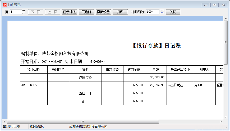Click horizontal scrollbar right arrow
This screenshot has height=131, width=230.
click(x=221, y=122)
